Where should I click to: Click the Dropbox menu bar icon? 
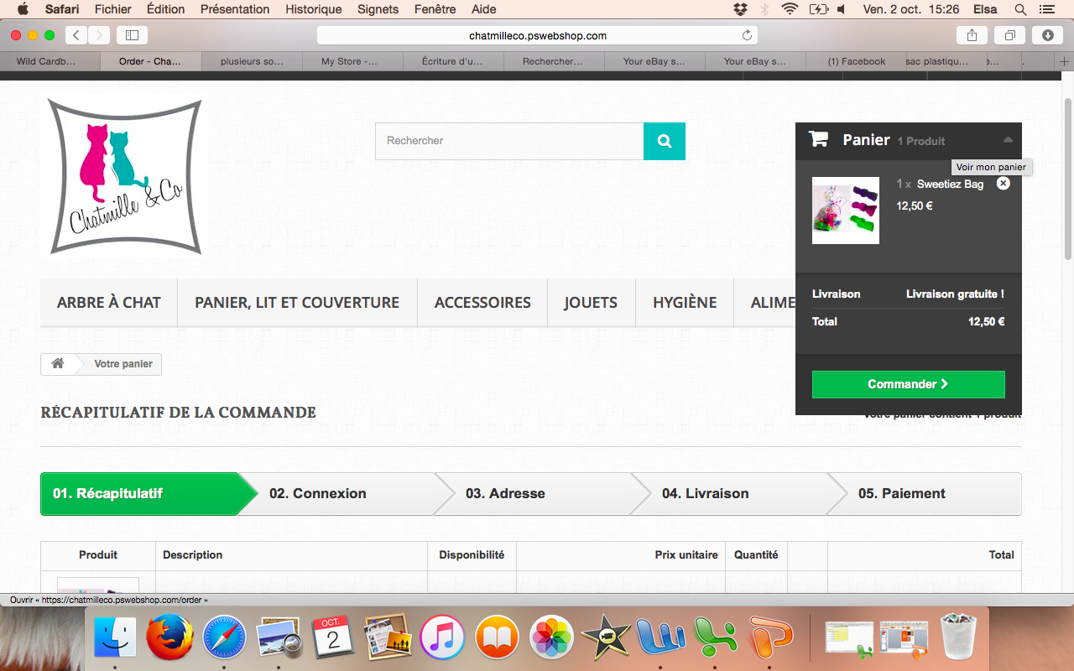click(740, 9)
